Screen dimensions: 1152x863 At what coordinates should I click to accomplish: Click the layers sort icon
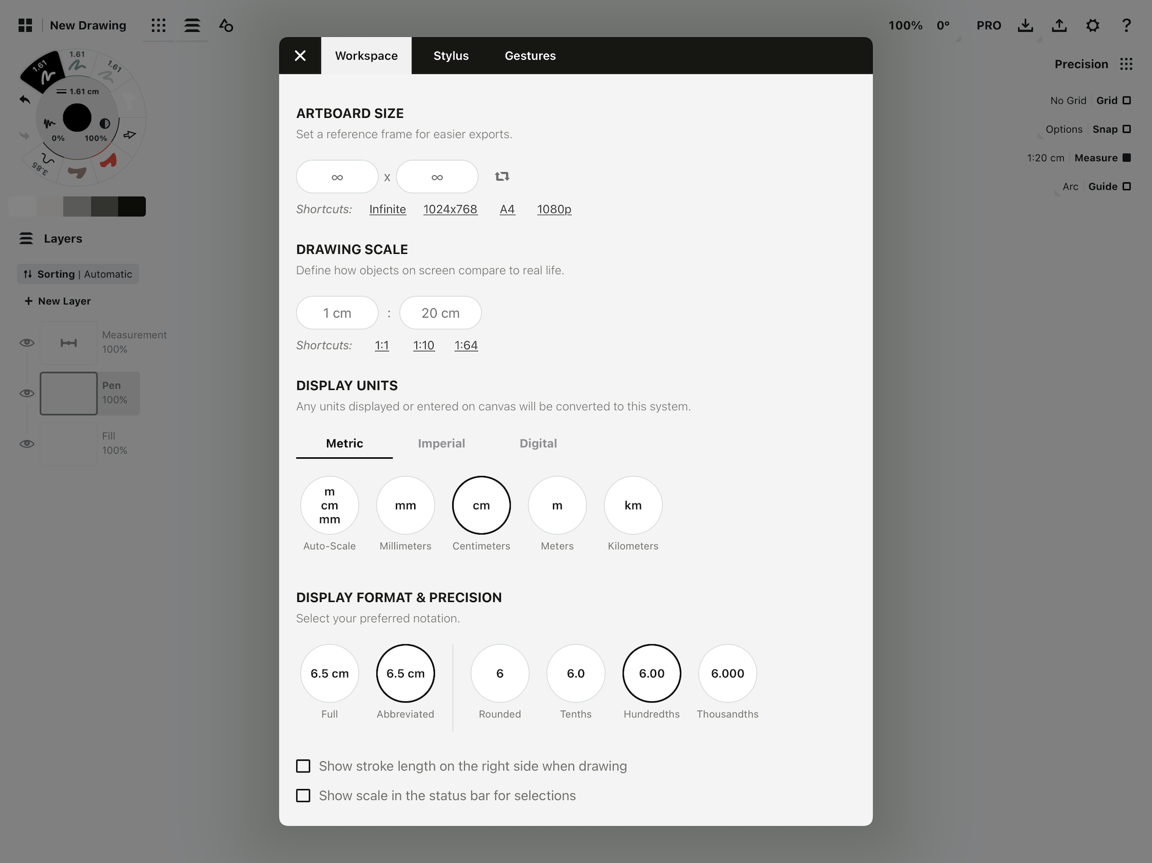(28, 274)
